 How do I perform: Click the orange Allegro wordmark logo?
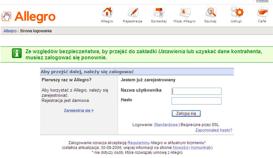[35, 17]
